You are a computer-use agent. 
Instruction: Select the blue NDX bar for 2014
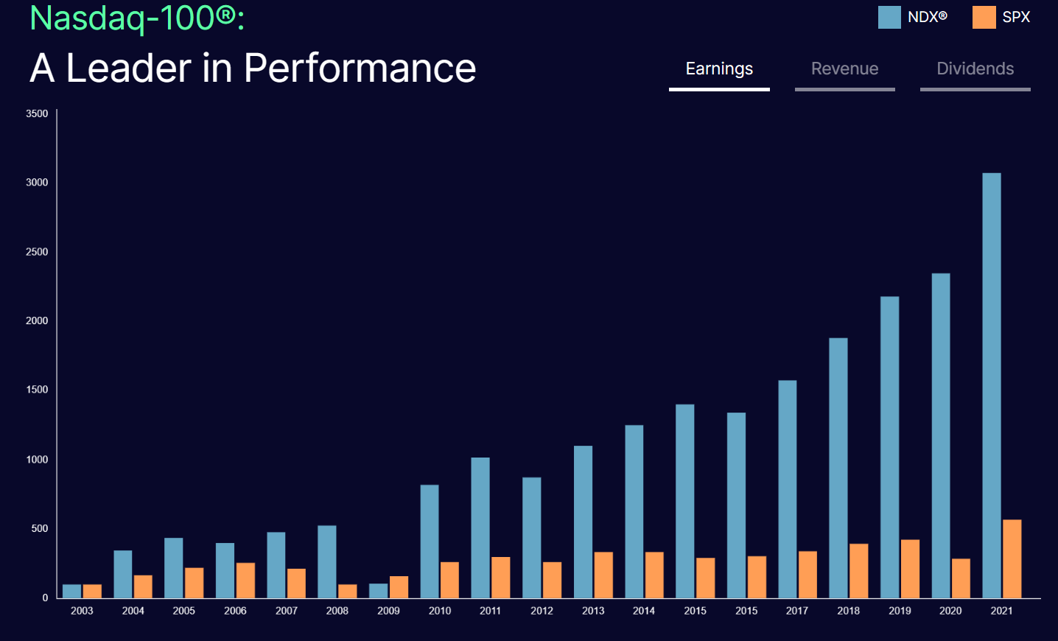pos(634,511)
